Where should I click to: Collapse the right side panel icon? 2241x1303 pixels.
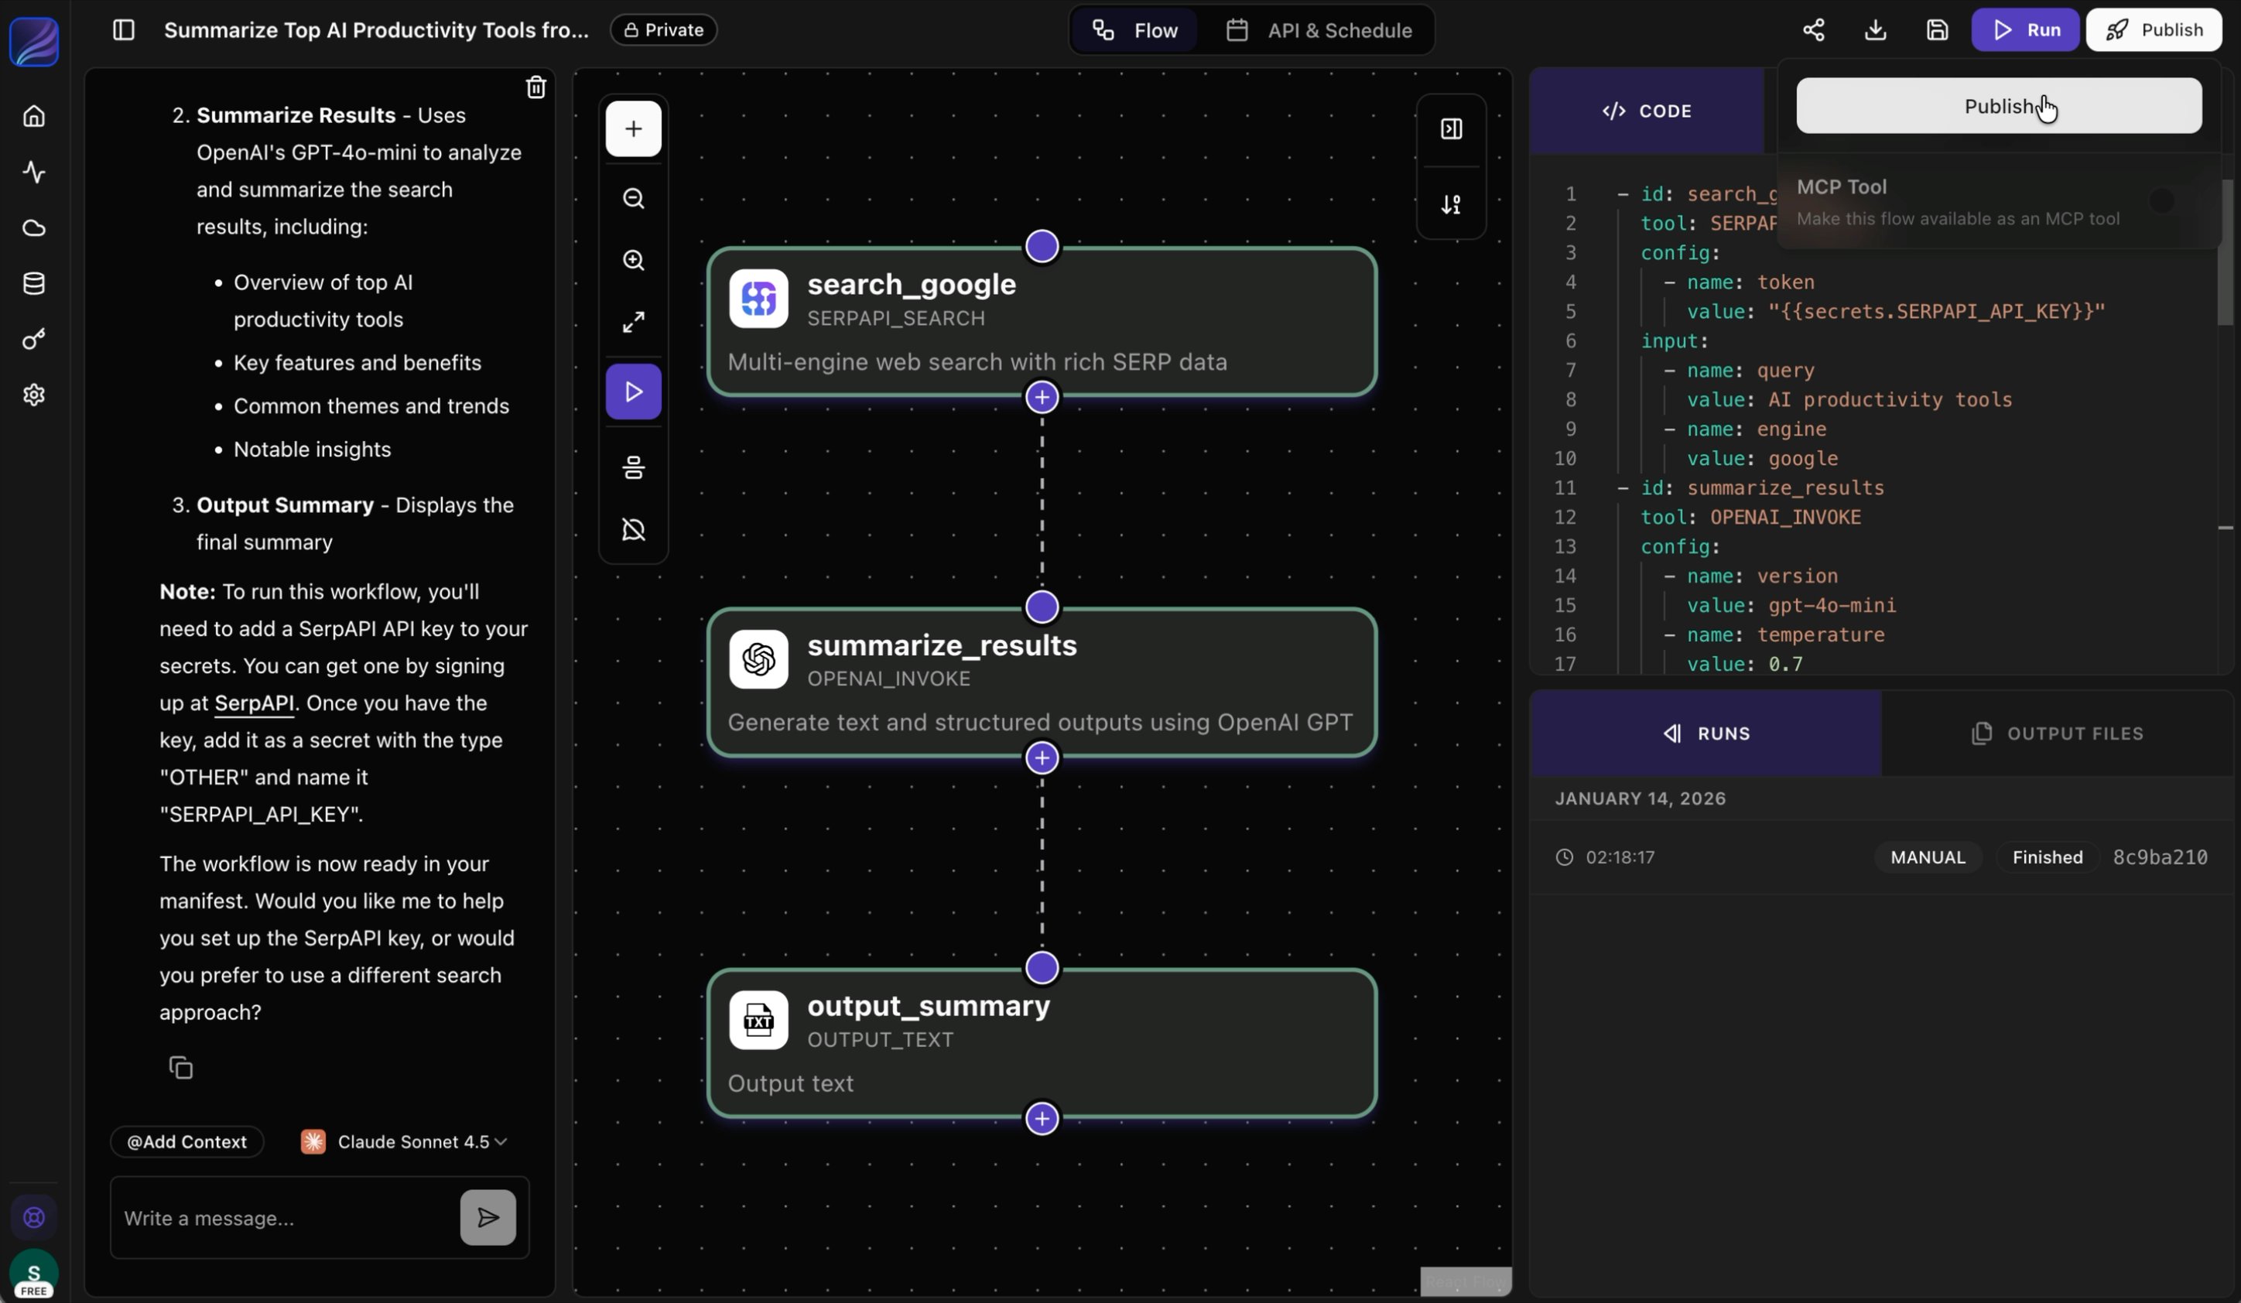pos(1450,129)
